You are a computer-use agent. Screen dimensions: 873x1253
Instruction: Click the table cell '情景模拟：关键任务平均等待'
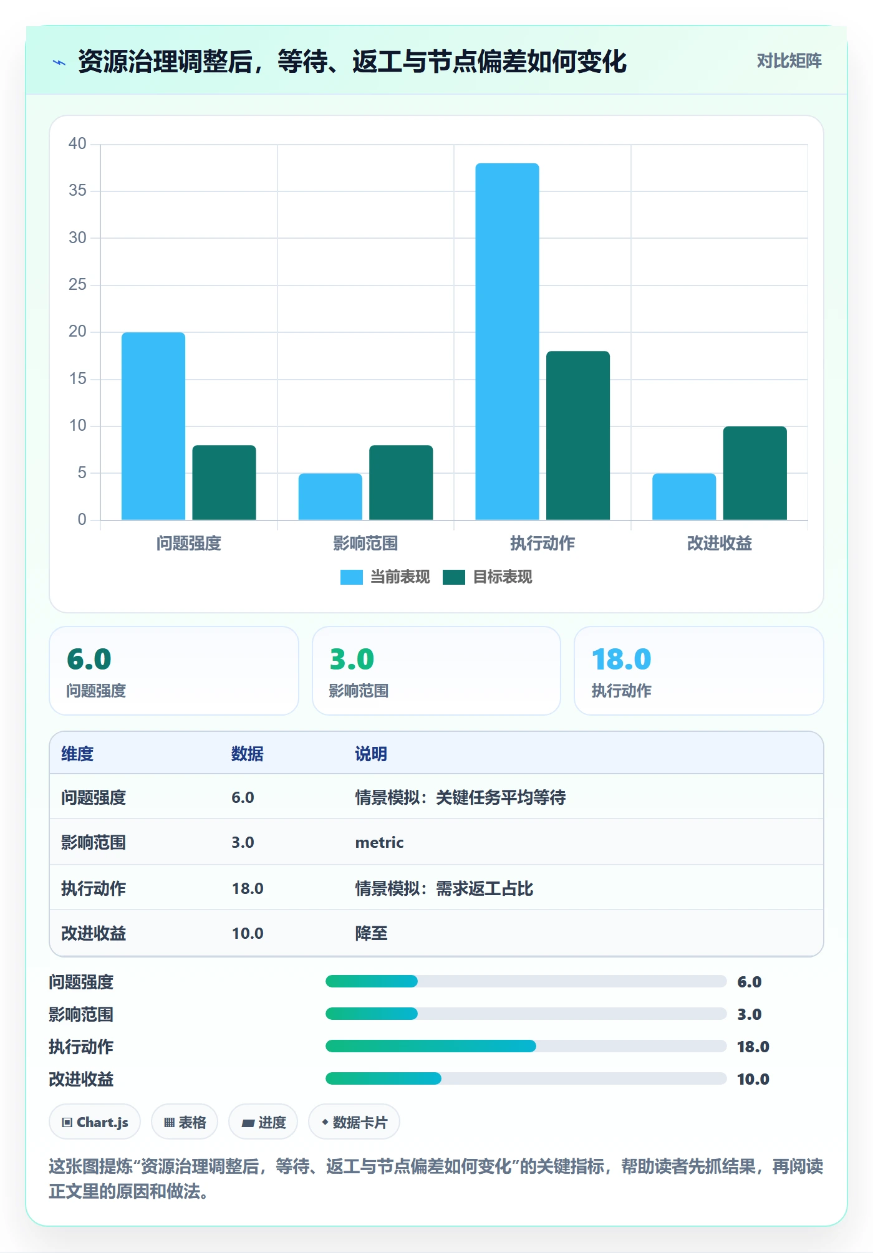pos(460,797)
